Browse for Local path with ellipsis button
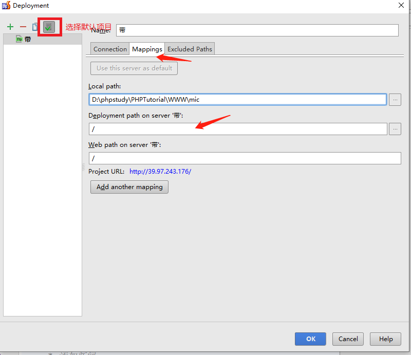This screenshot has width=411, height=355. (395, 100)
